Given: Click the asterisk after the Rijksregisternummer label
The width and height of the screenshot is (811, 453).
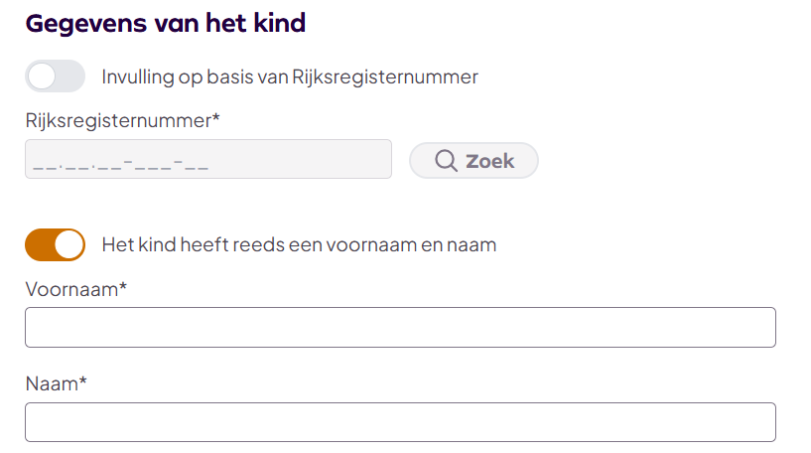Looking at the screenshot, I should (215, 119).
